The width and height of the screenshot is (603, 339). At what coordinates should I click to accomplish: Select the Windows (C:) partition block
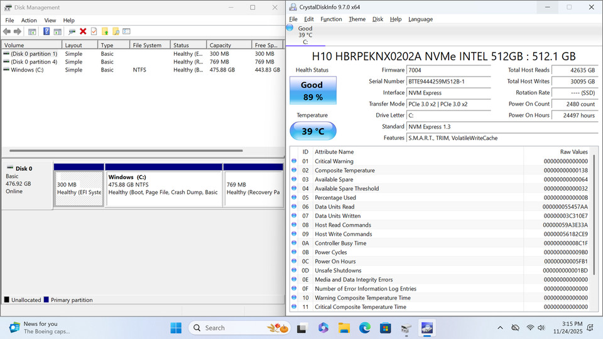coord(163,188)
